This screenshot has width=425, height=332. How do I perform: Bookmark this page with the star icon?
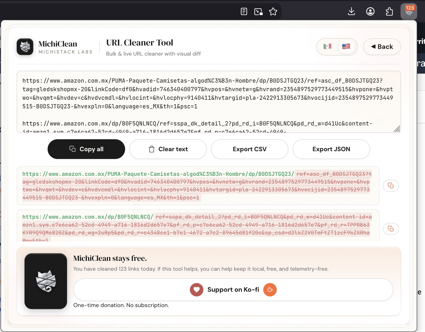coord(273,11)
